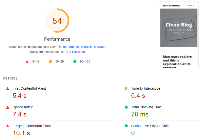Select the Time to Interactive label
Viewport: 201px width, 138px height.
click(146, 88)
